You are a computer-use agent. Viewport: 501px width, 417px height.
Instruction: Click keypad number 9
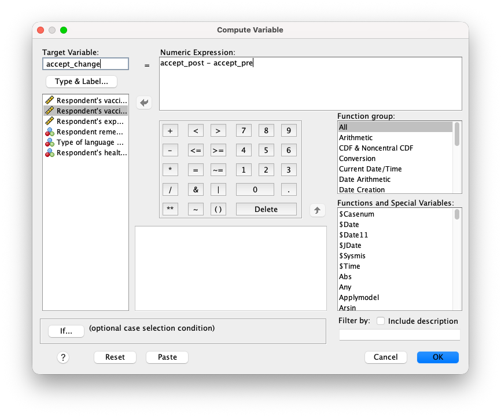tap(289, 130)
